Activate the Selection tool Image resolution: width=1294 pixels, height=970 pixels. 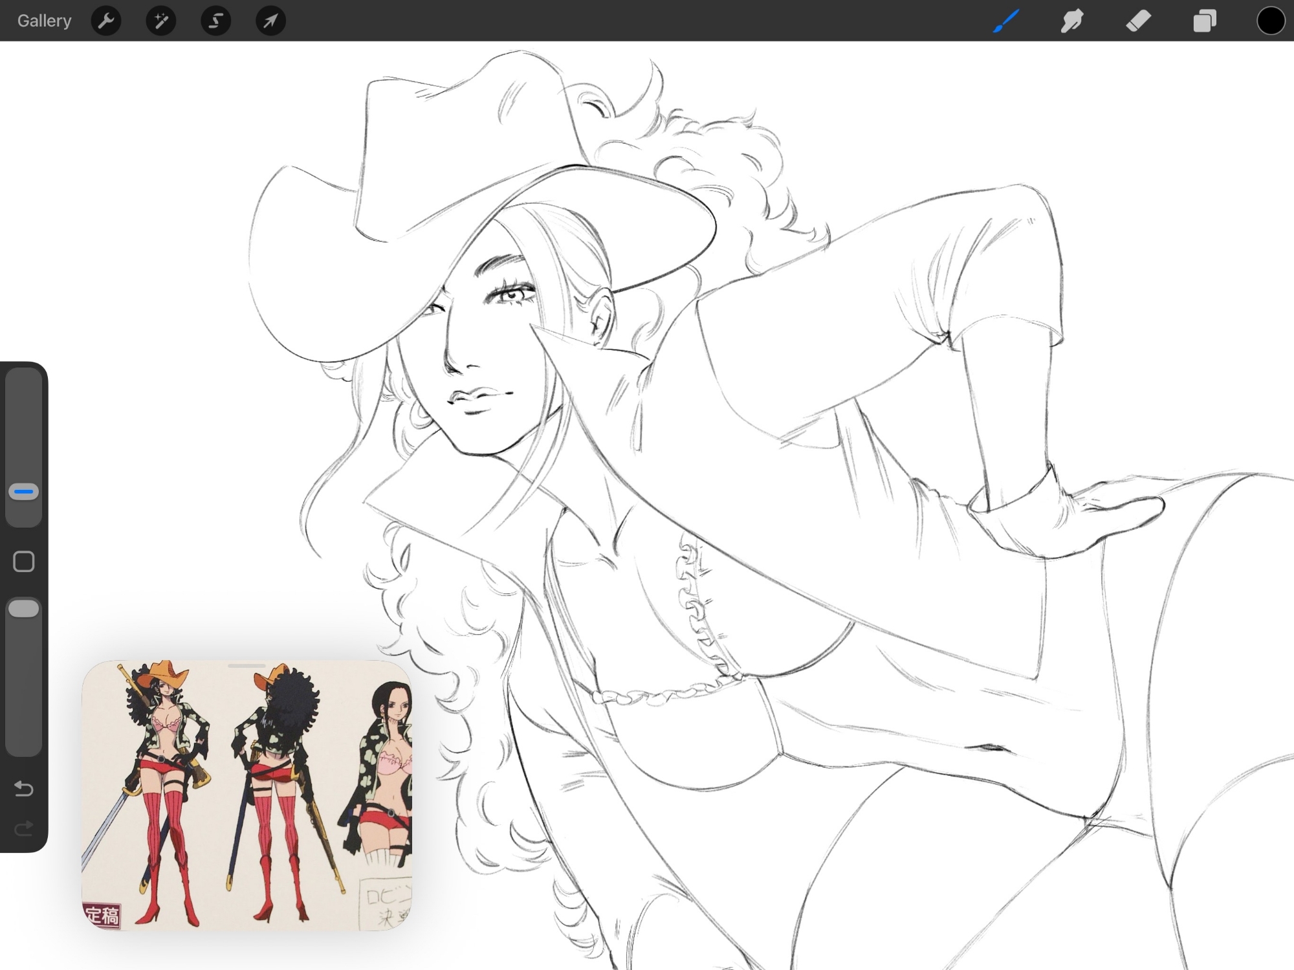pos(215,21)
